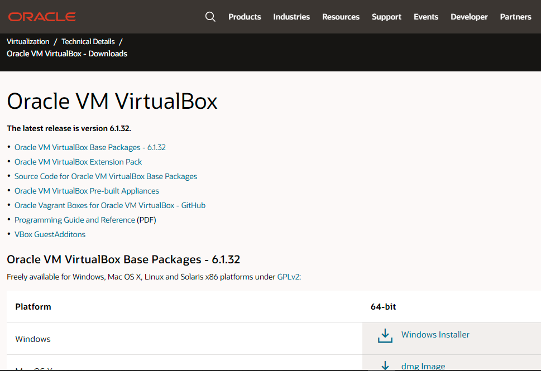Open Oracle VM VirtualBox Base Packages link

point(90,147)
